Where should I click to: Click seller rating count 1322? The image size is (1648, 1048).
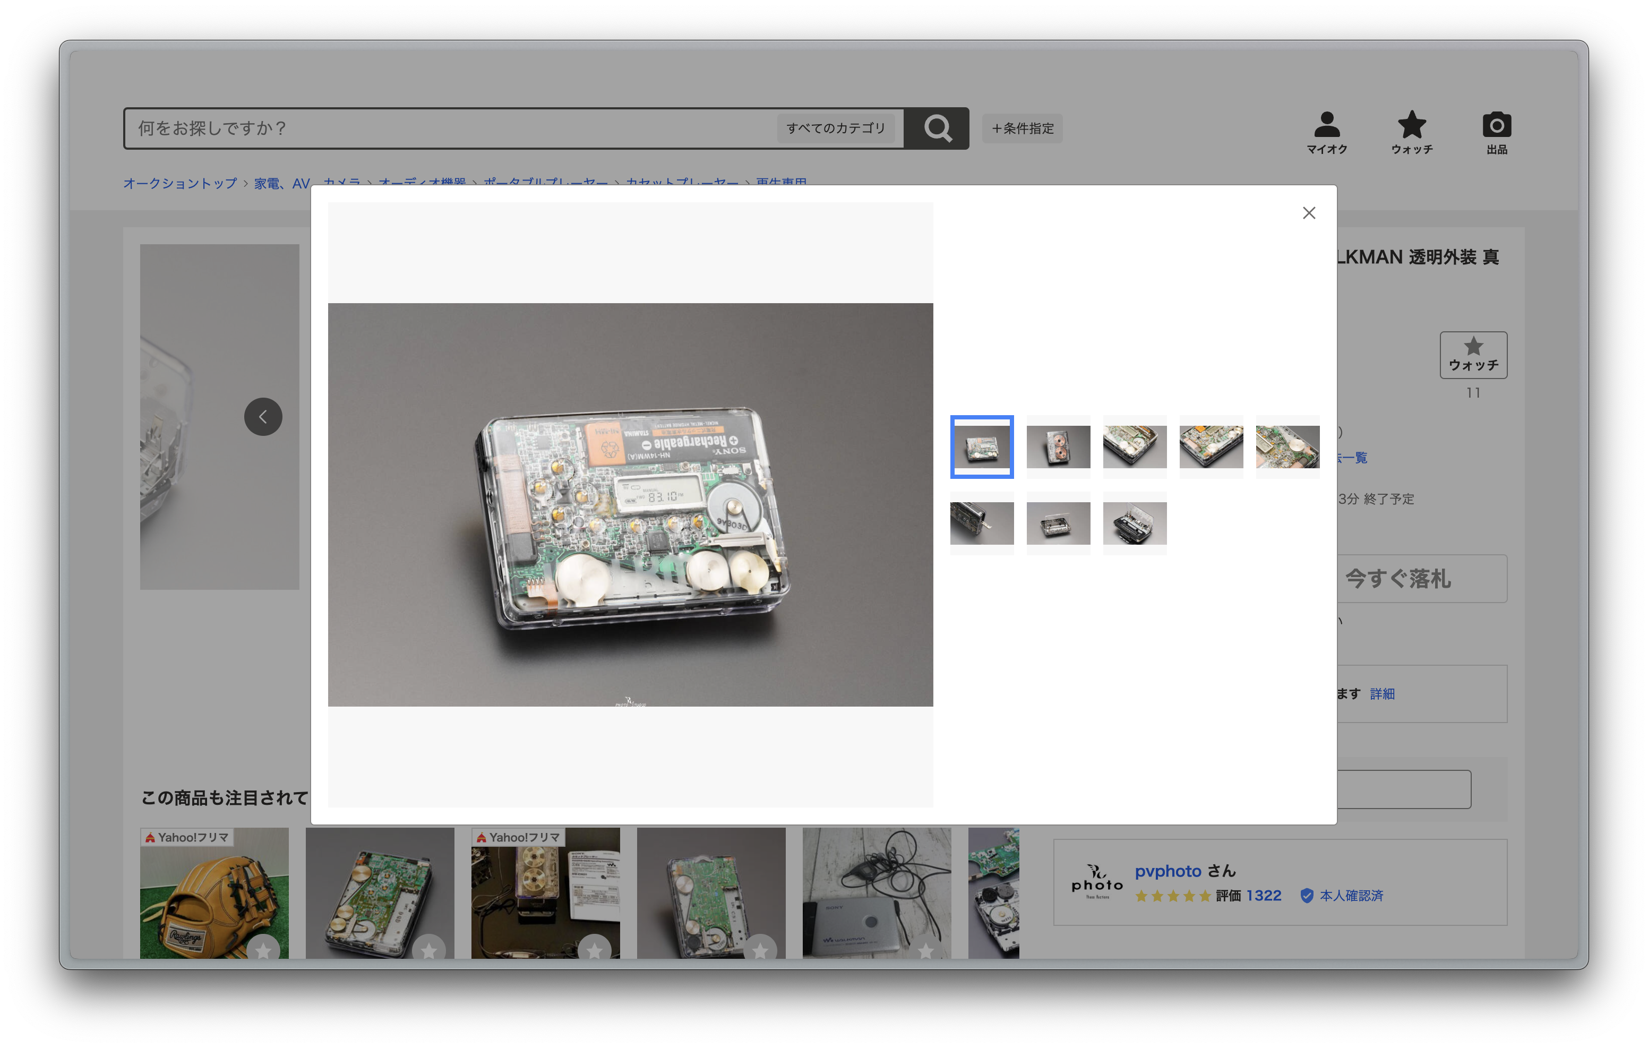point(1264,895)
